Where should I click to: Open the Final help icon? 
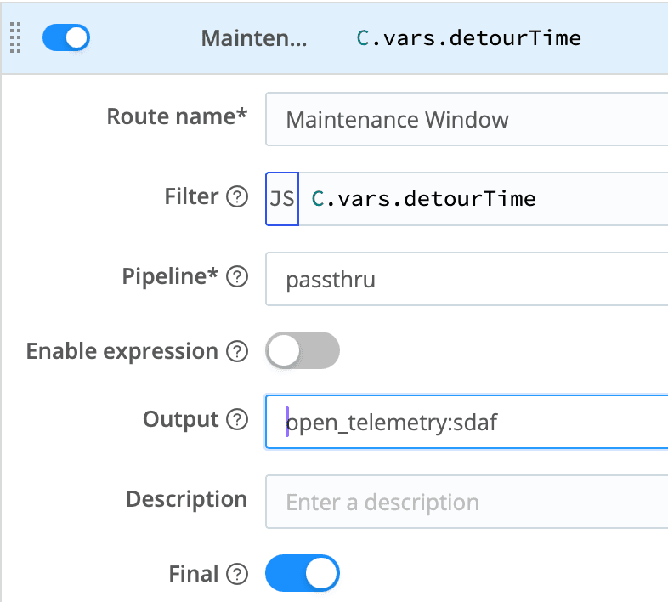pyautogui.click(x=238, y=575)
